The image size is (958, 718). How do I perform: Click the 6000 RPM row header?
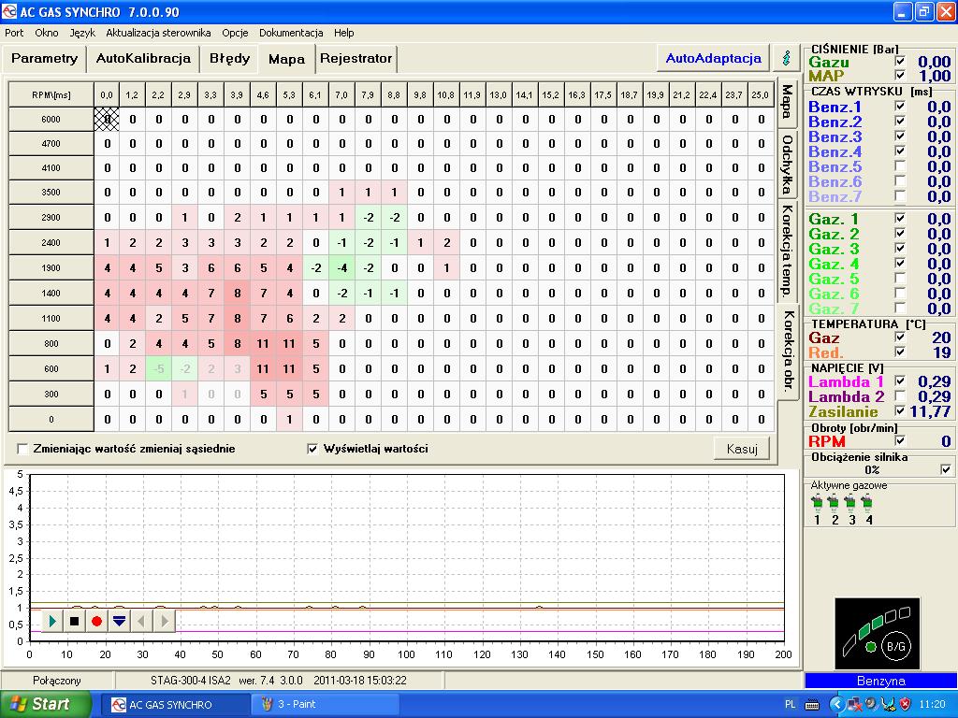51,120
